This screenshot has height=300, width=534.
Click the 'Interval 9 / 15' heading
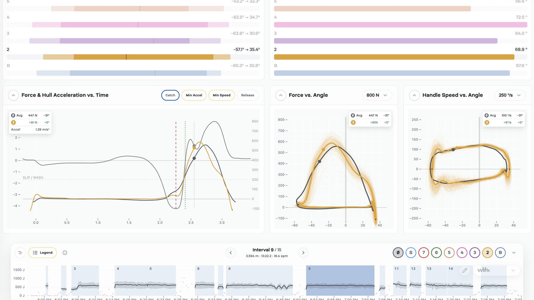click(267, 250)
